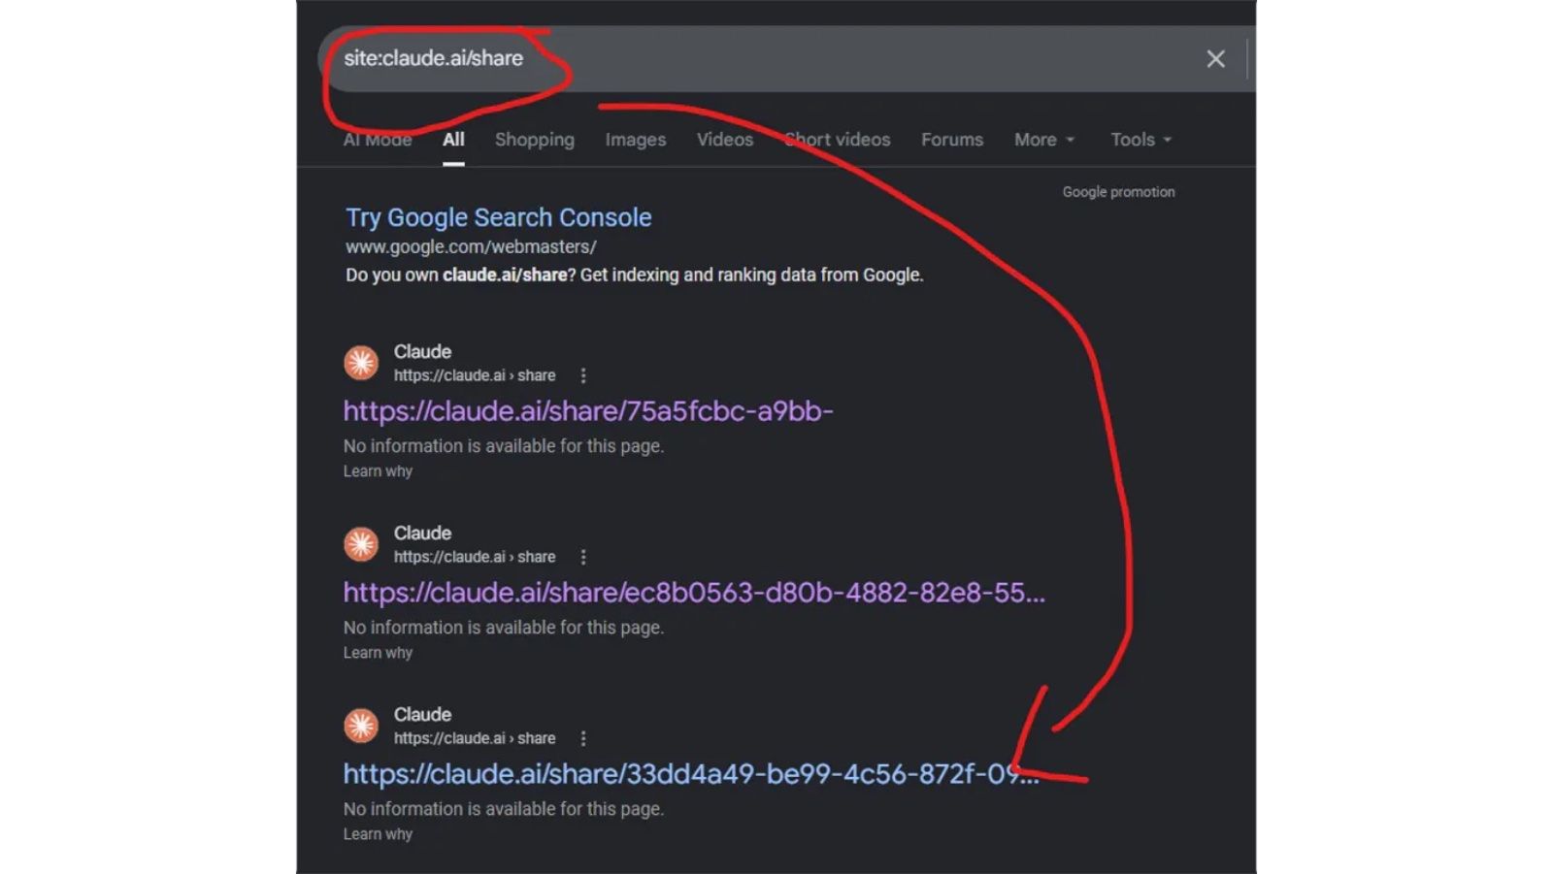This screenshot has height=874, width=1553.
Task: Switch to the Short videos tab
Action: tap(838, 140)
